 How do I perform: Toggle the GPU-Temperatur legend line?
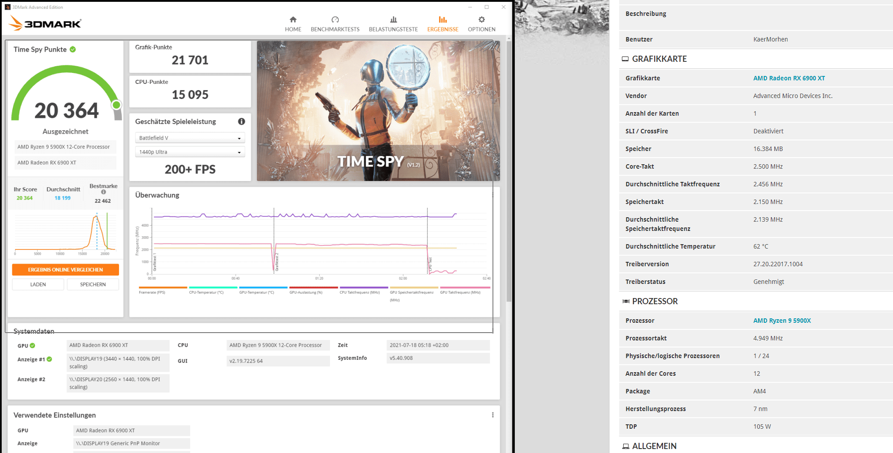click(x=263, y=290)
